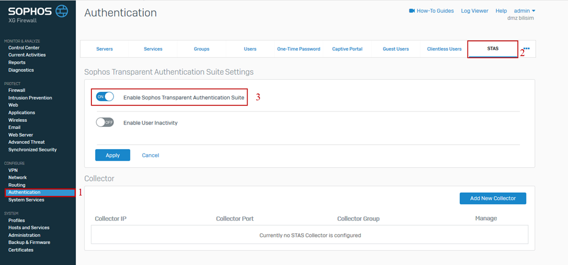The height and width of the screenshot is (265, 568).
Task: Open the Log Viewer link
Action: click(475, 11)
